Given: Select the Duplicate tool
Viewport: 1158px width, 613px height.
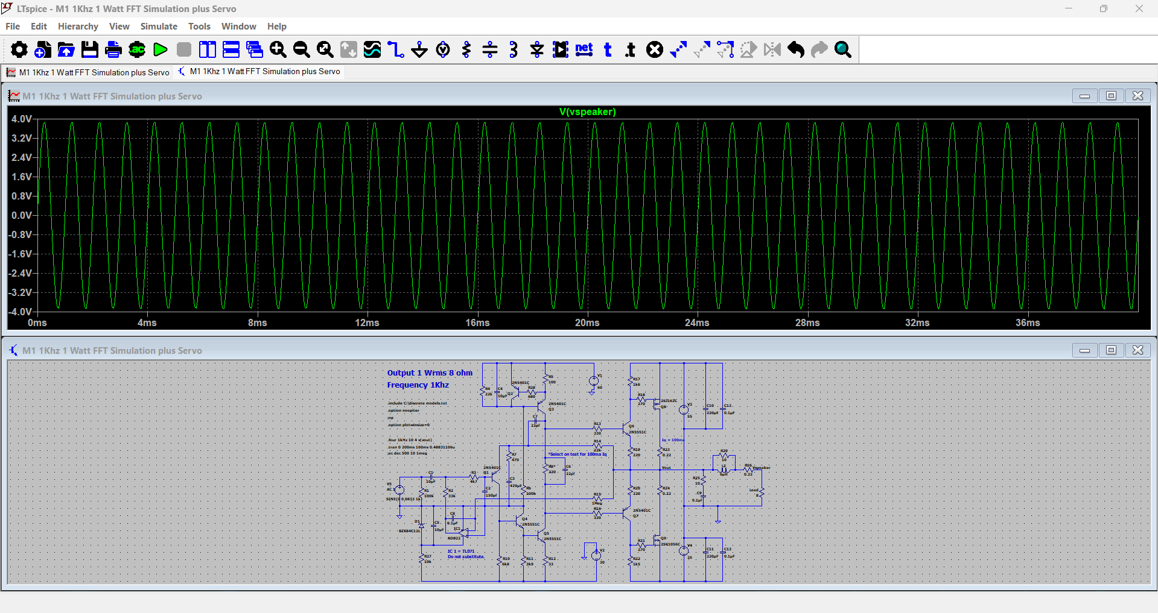Looking at the screenshot, I should click(678, 49).
